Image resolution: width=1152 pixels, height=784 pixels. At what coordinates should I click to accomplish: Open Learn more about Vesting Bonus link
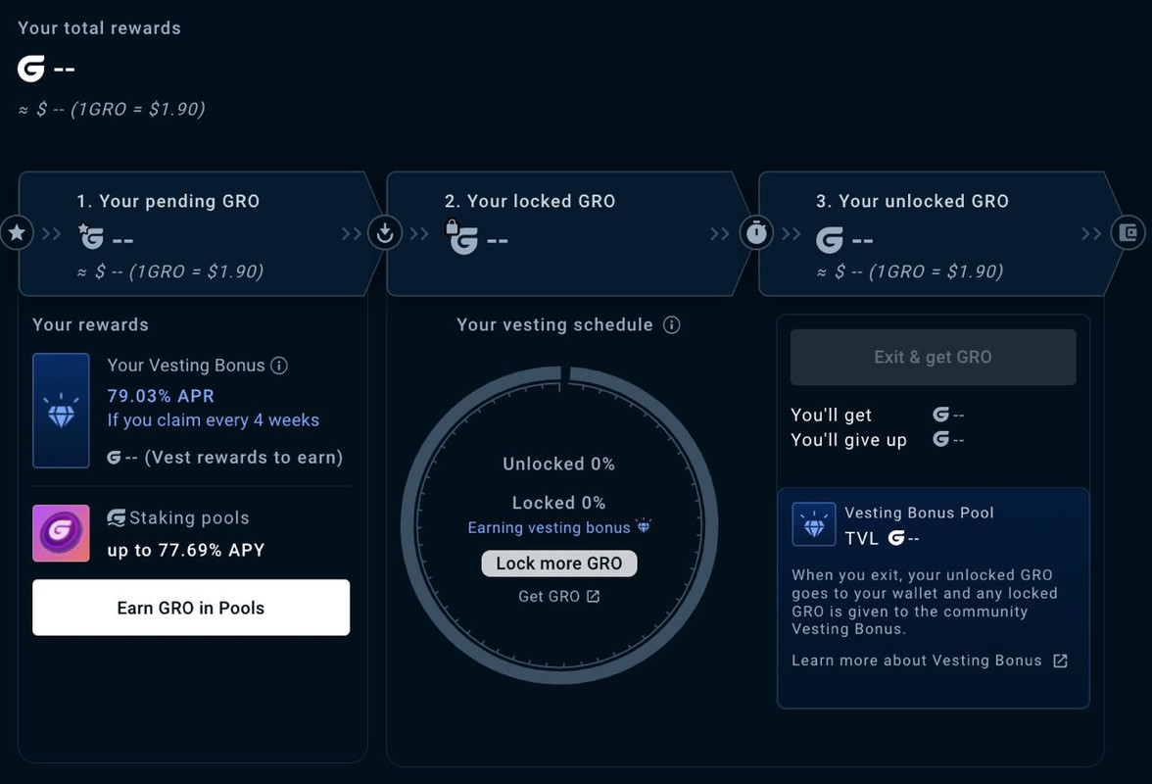click(x=930, y=661)
